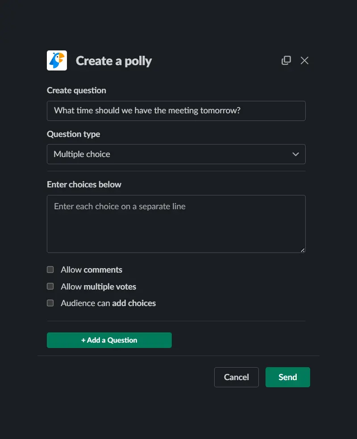Click the Audience can add choices label

point(108,303)
